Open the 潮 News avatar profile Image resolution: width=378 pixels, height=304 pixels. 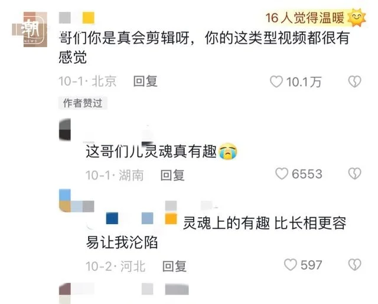pyautogui.click(x=30, y=30)
